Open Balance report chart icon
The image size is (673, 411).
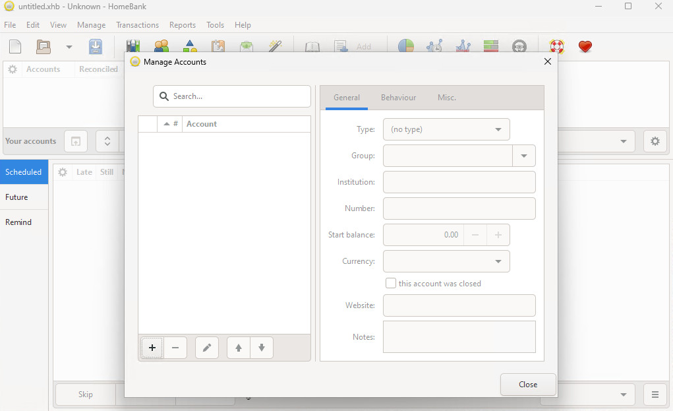pyautogui.click(x=463, y=46)
